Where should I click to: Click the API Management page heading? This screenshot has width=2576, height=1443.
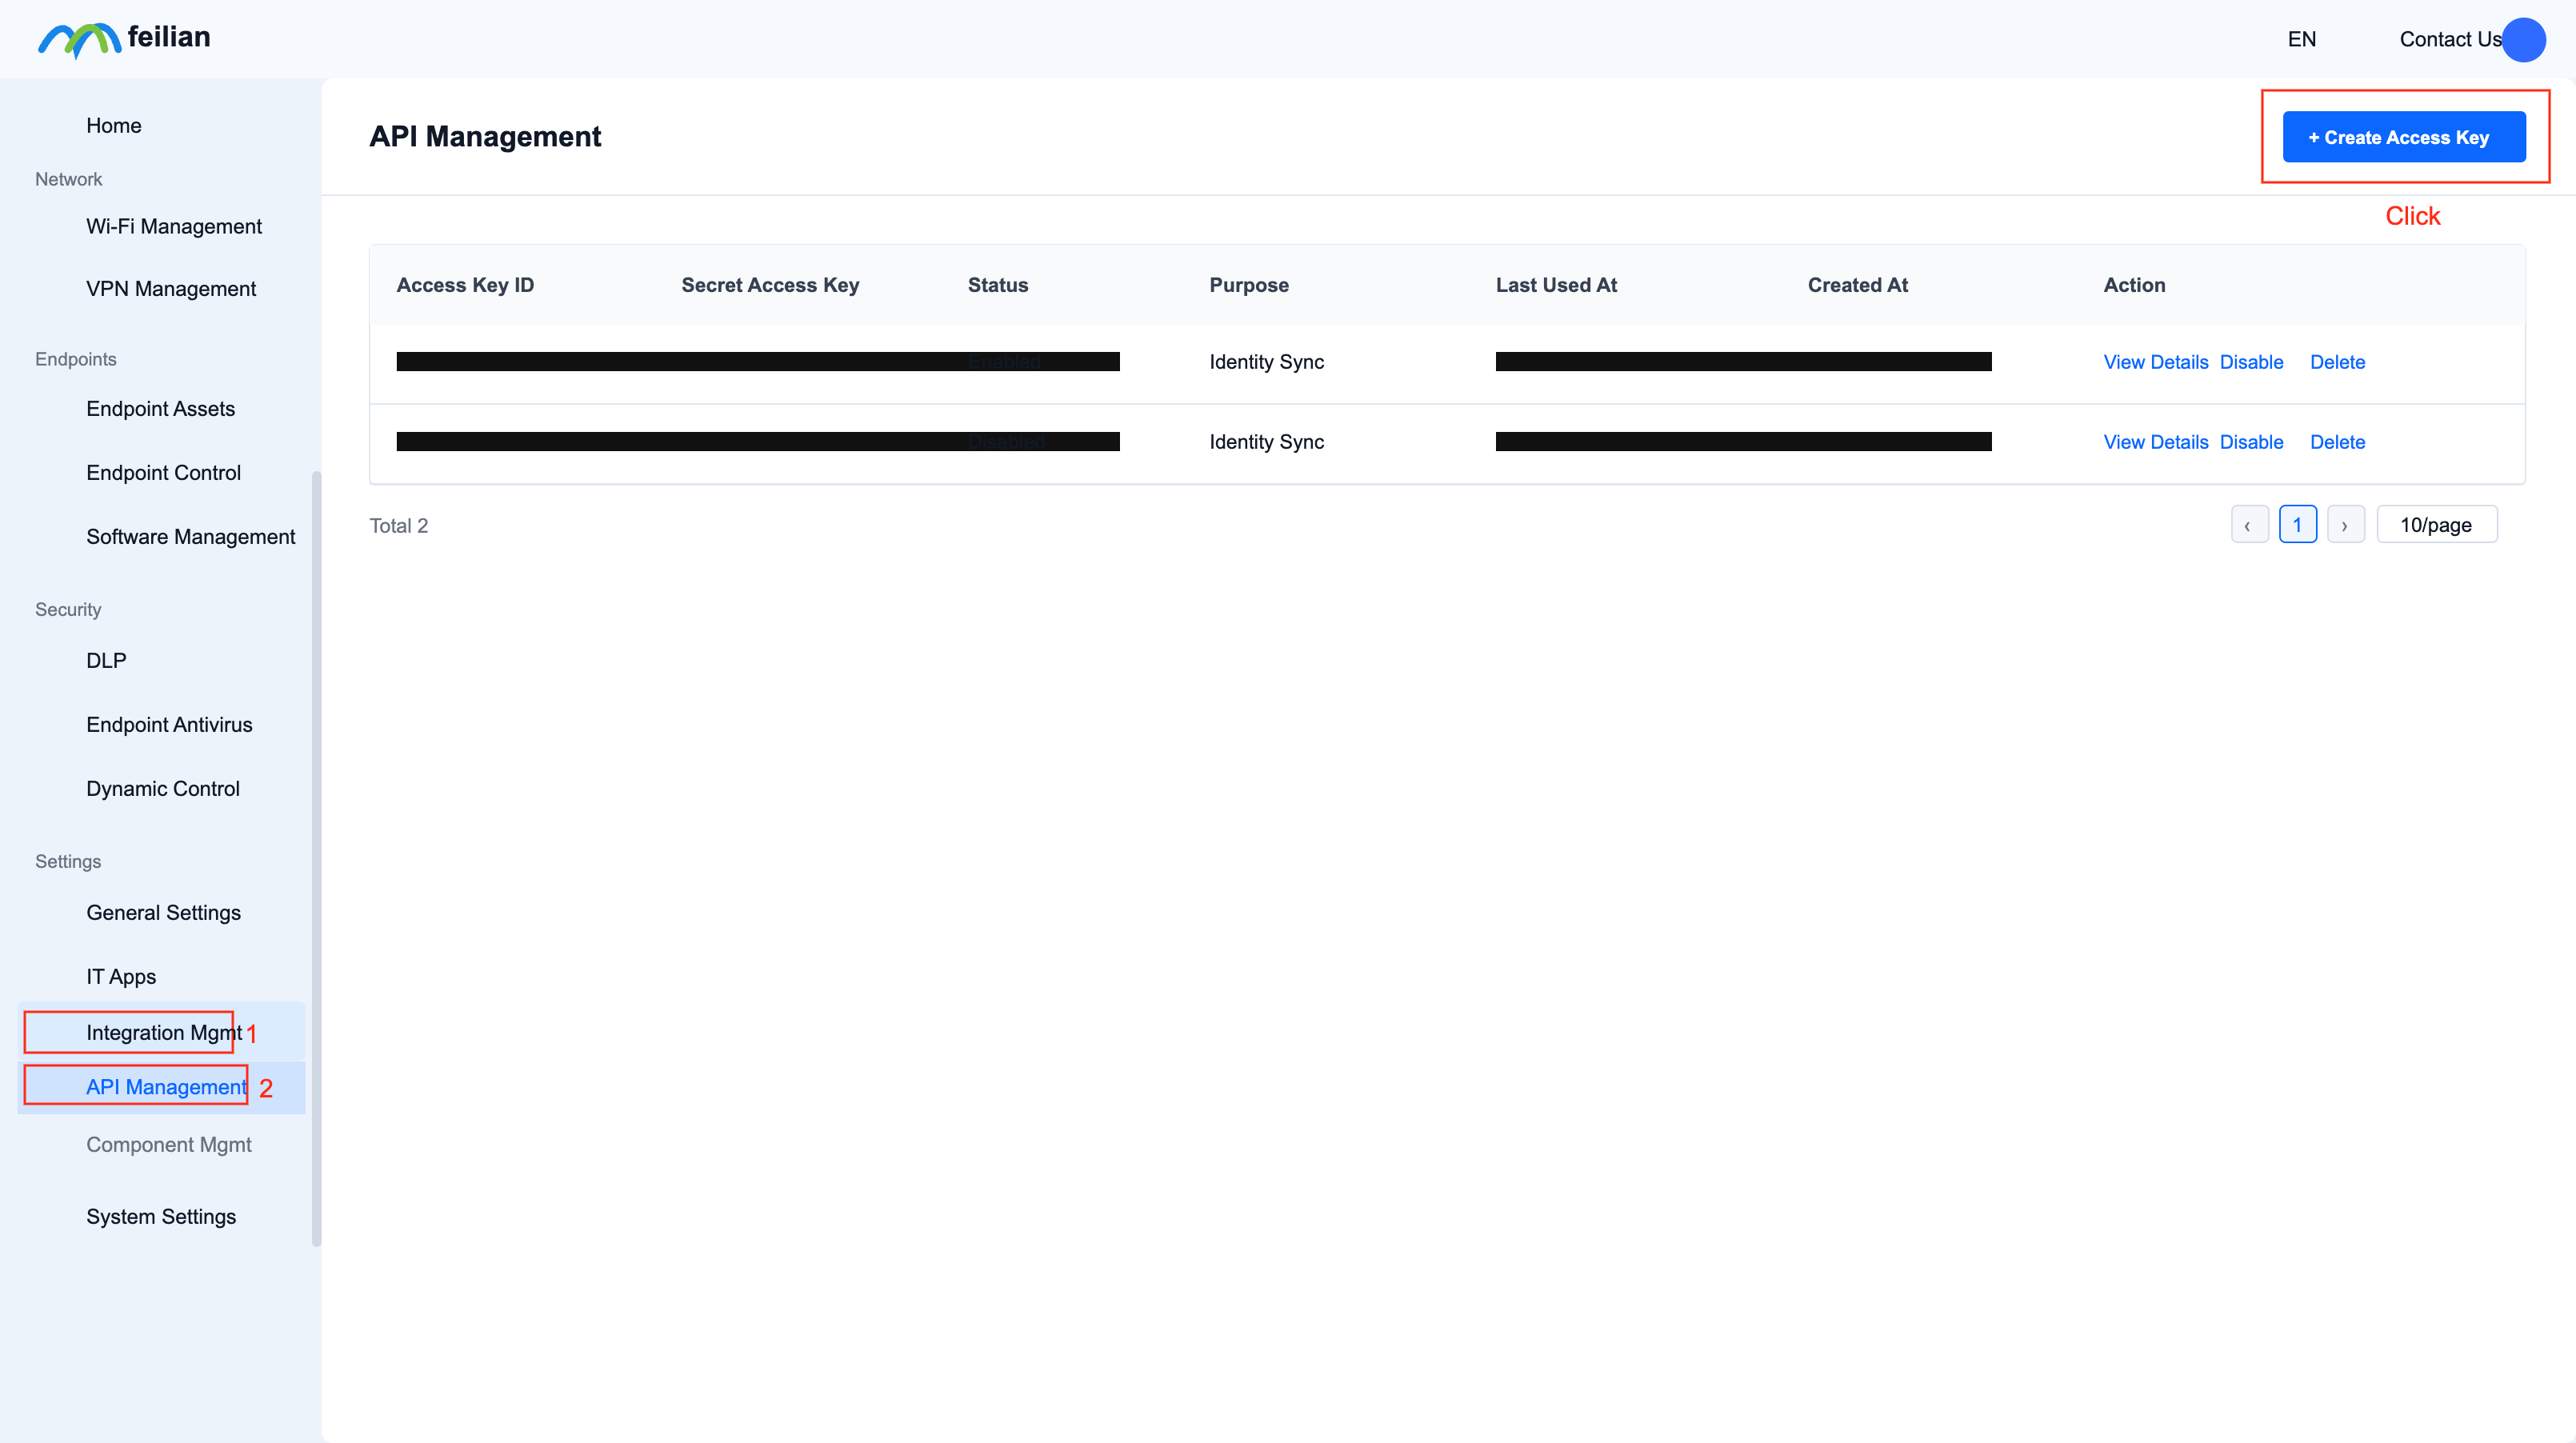[485, 136]
